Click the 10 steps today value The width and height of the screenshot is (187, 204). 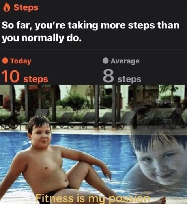click(25, 76)
